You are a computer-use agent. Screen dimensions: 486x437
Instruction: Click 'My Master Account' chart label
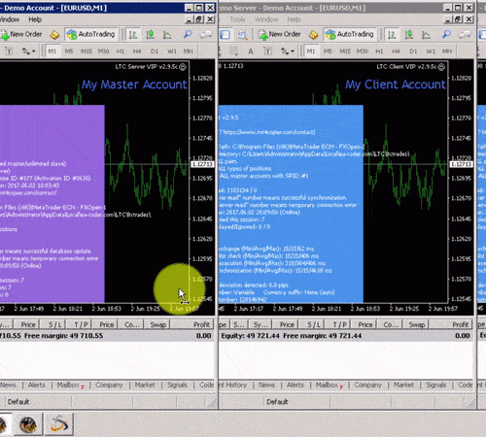134,84
